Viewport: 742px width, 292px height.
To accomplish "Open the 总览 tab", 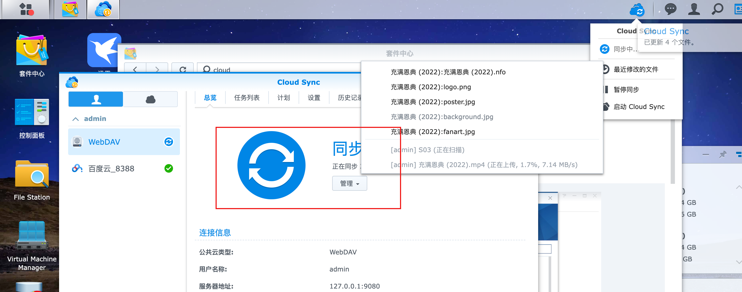I will 210,98.
